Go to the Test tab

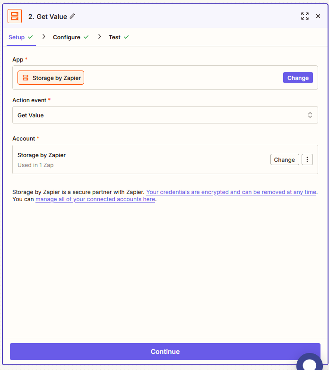(119, 37)
